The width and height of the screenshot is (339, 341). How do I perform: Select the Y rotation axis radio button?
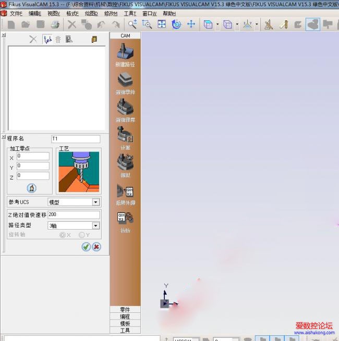point(82,235)
